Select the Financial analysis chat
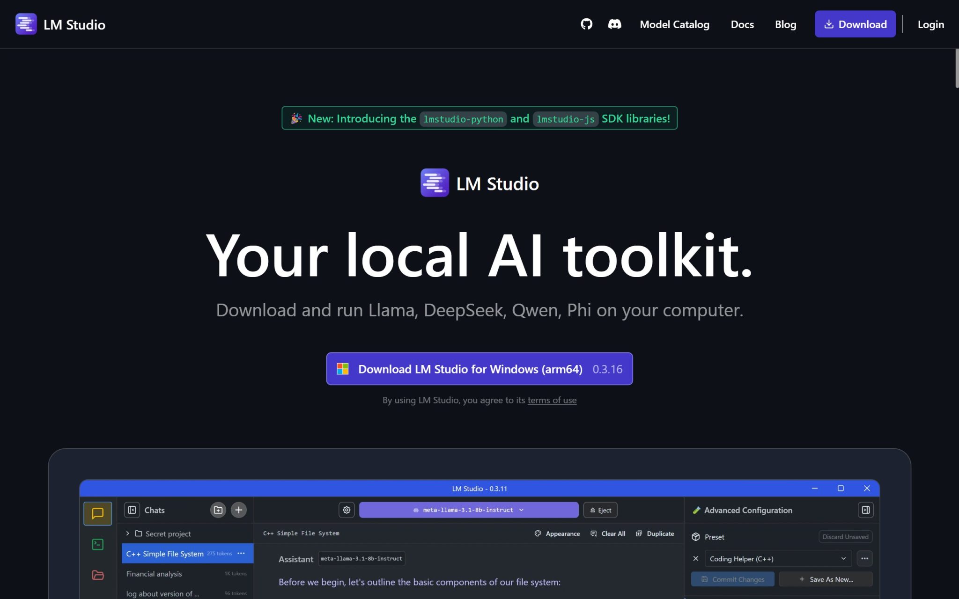The image size is (959, 599). click(154, 574)
